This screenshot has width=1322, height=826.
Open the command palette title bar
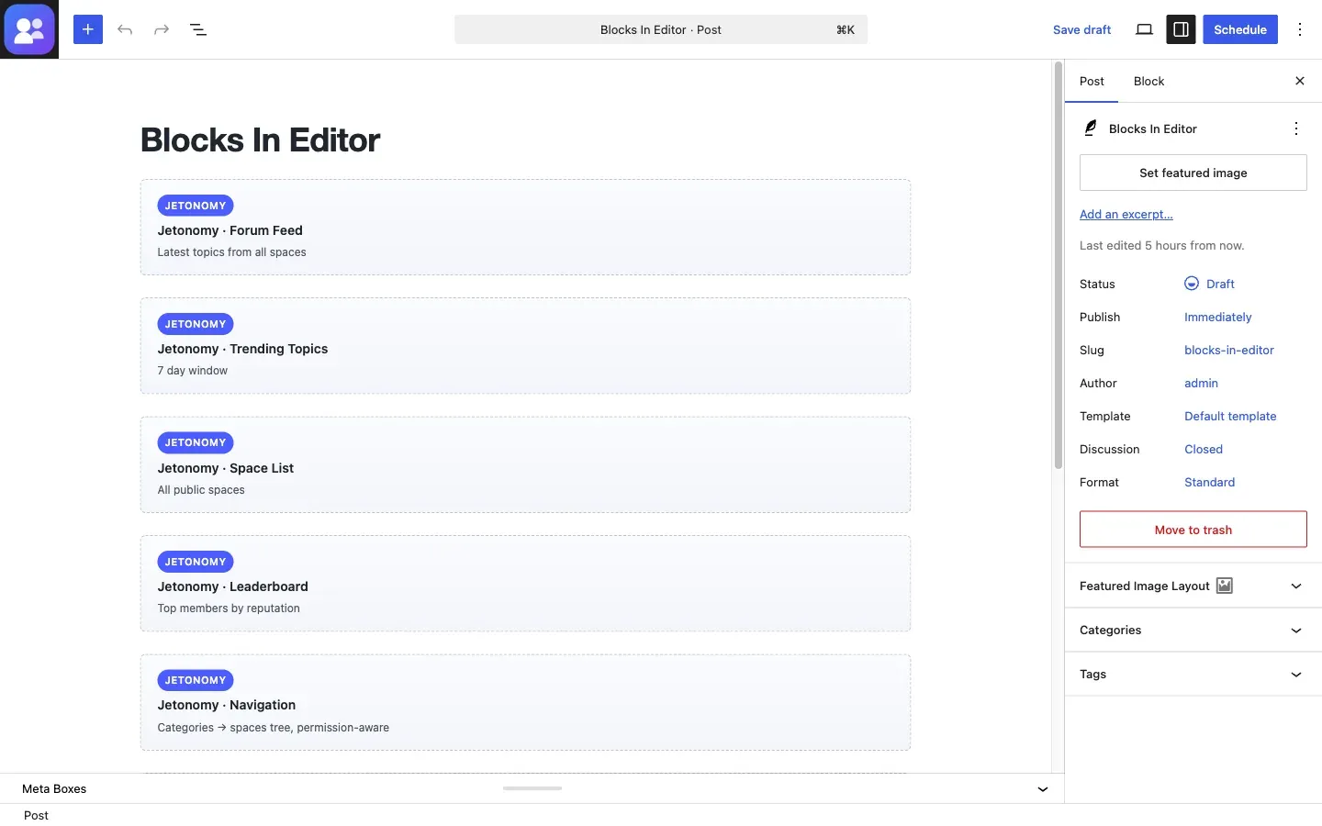click(661, 29)
